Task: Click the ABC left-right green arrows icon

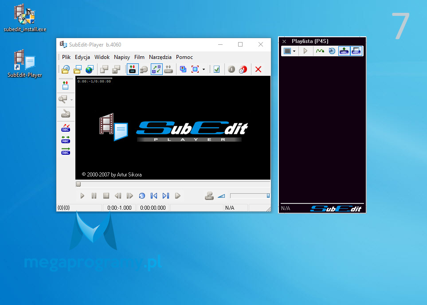Action: (66, 140)
